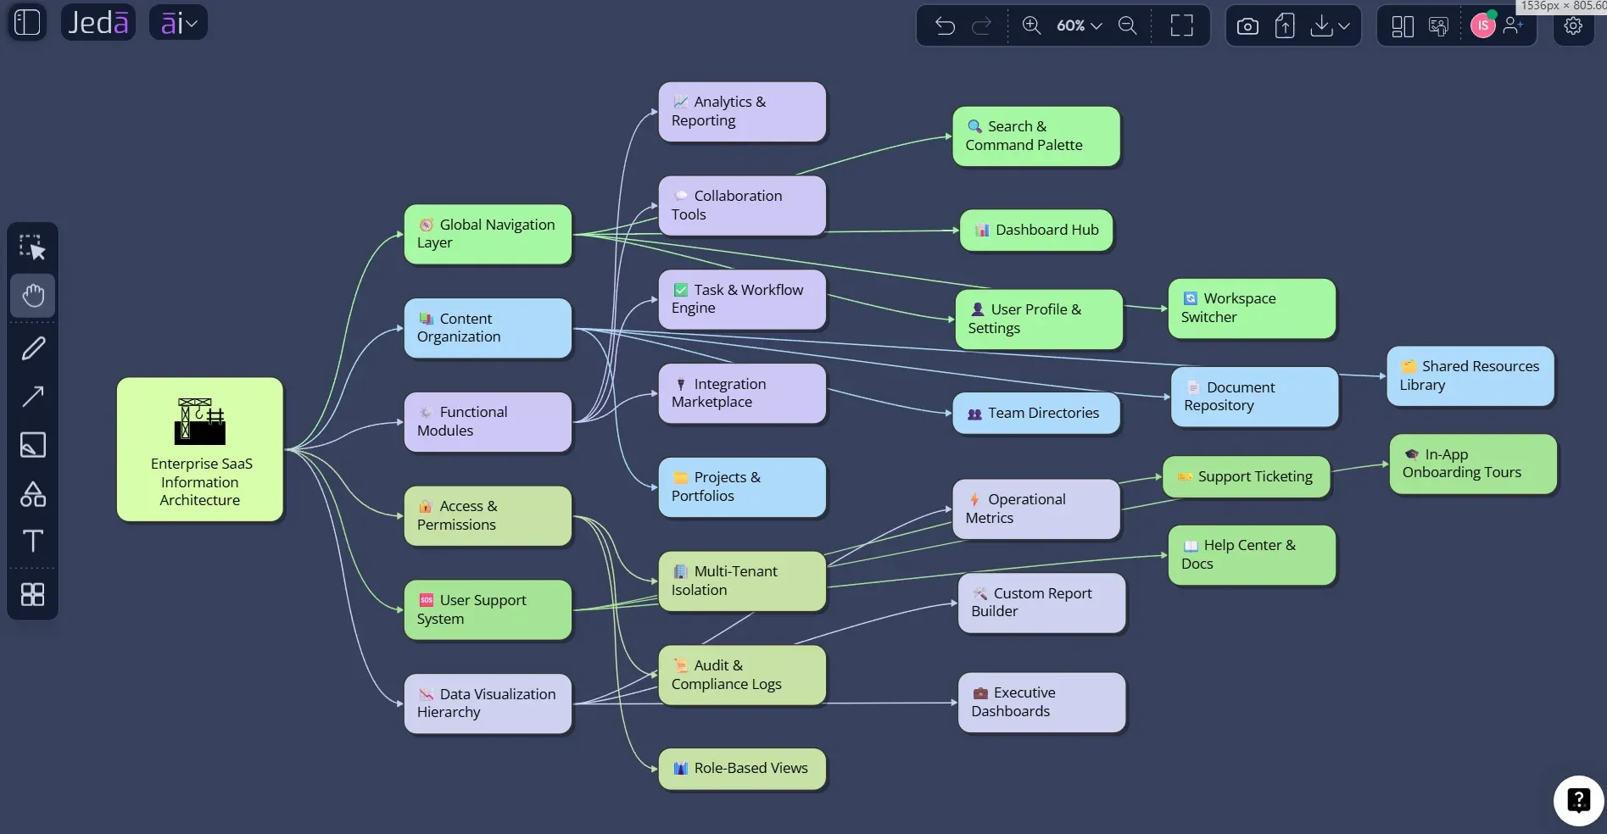Choose the arrow connector tool
The height and width of the screenshot is (834, 1607).
(33, 396)
